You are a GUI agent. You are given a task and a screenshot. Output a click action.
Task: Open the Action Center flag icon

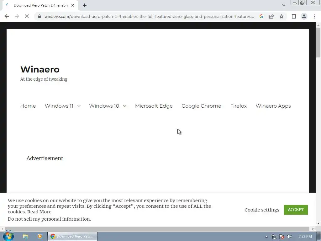[x=282, y=237]
